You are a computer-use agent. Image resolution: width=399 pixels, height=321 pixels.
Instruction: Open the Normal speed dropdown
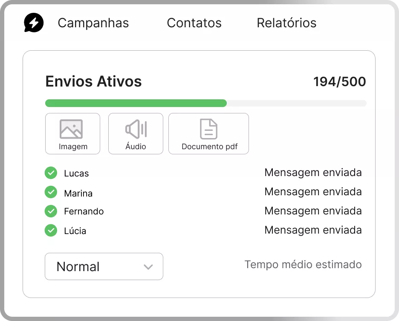[104, 266]
